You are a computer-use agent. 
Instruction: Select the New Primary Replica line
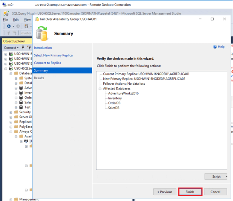point(144,79)
